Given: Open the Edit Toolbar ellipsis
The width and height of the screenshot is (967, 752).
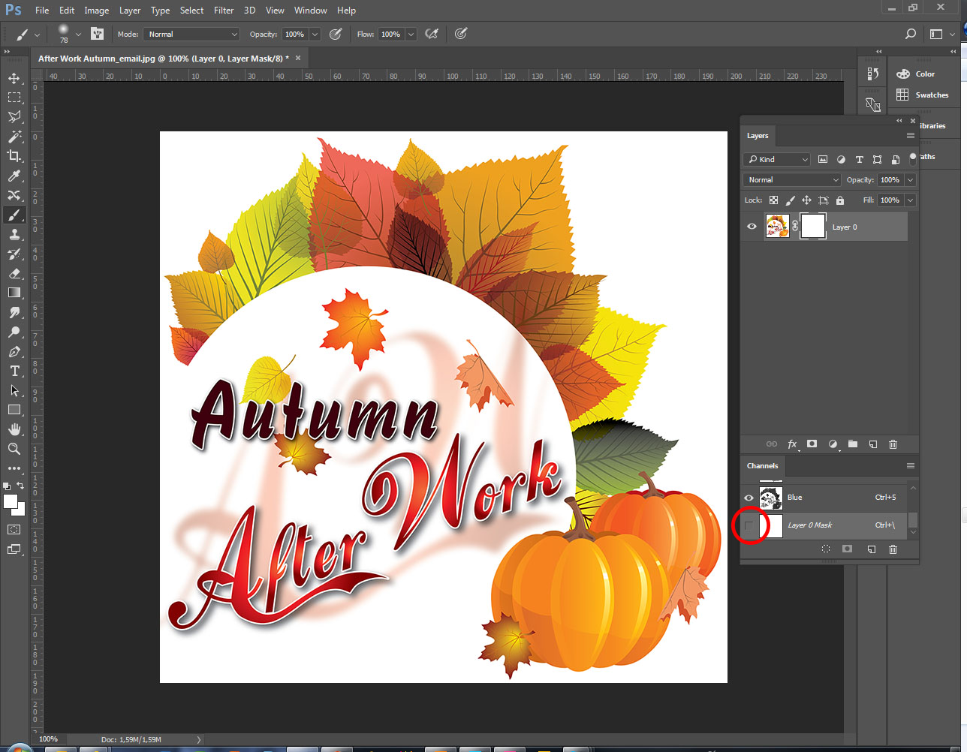Looking at the screenshot, I should tap(14, 468).
